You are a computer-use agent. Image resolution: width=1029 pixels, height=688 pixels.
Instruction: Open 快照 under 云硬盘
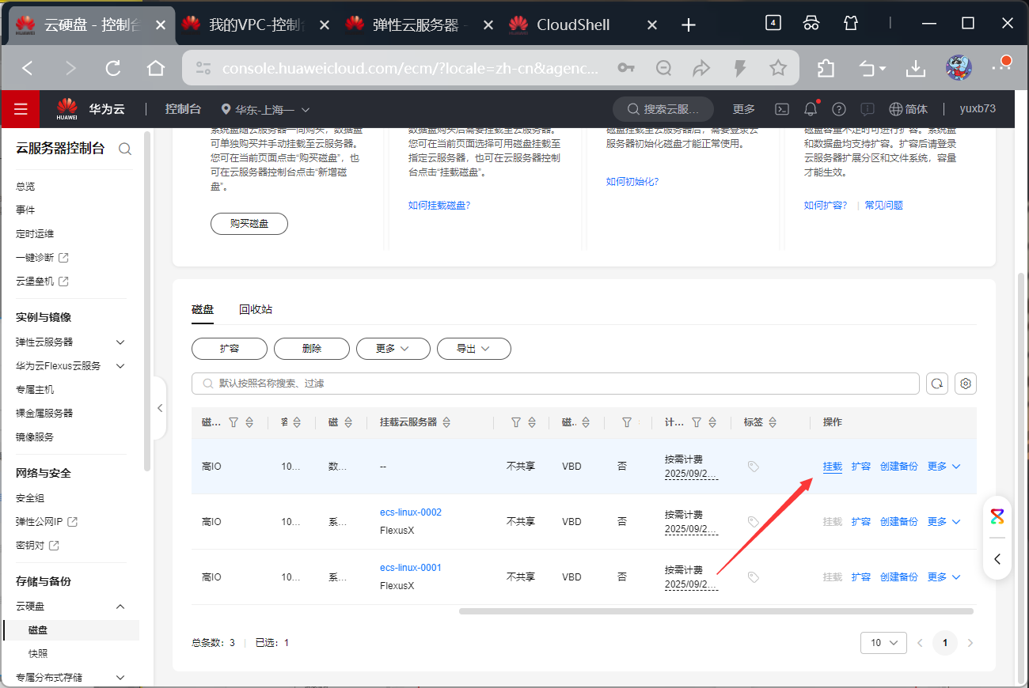[x=38, y=654]
